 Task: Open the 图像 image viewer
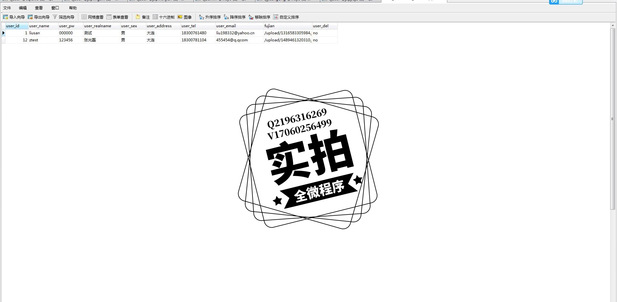click(184, 17)
